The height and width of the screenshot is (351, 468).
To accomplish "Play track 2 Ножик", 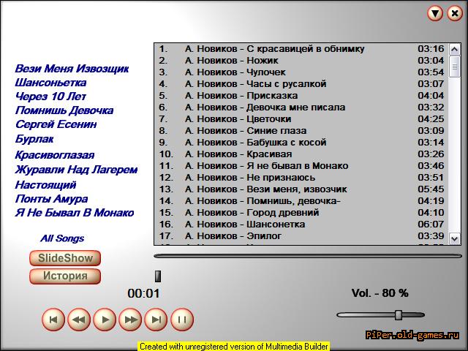I will point(301,61).
